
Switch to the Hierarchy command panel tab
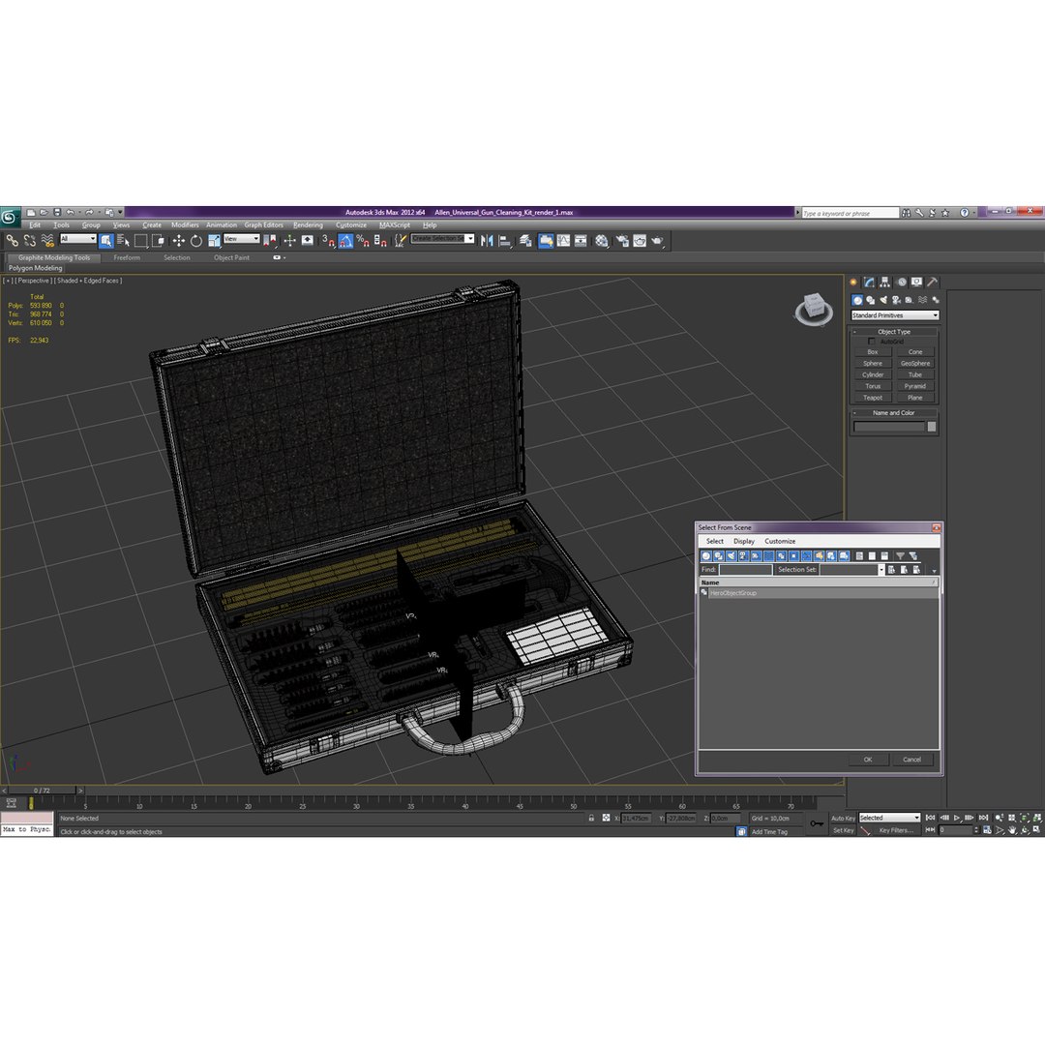pos(885,283)
